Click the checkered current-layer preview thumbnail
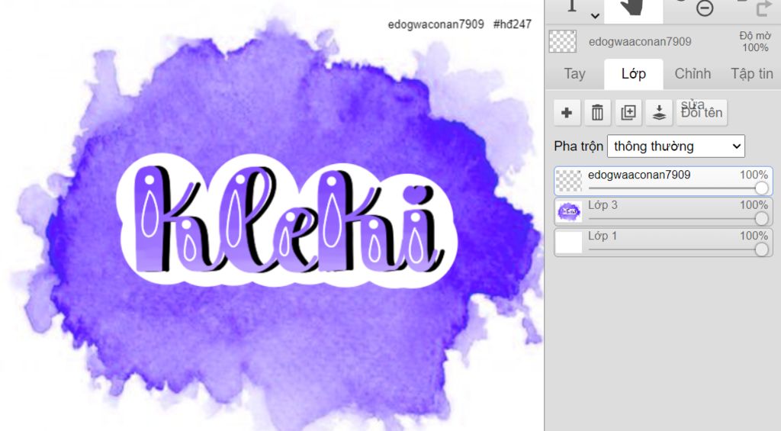This screenshot has height=431, width=781. click(x=563, y=41)
